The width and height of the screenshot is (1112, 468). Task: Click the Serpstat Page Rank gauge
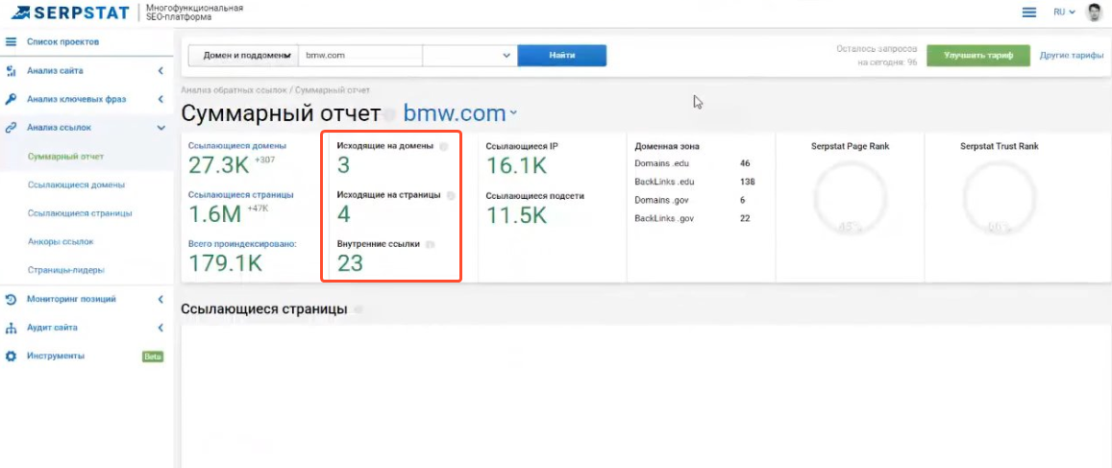point(850,198)
